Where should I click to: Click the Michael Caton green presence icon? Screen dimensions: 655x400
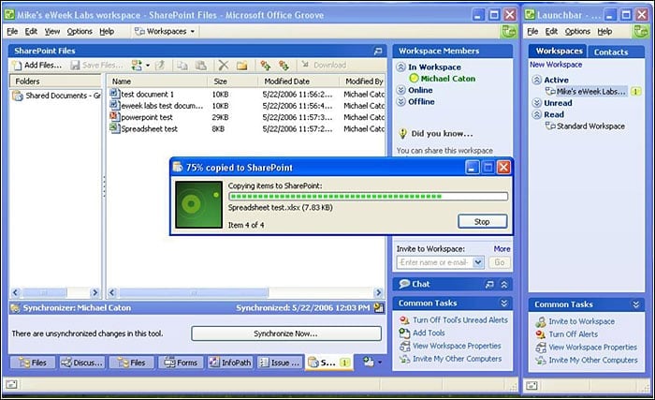tap(414, 79)
